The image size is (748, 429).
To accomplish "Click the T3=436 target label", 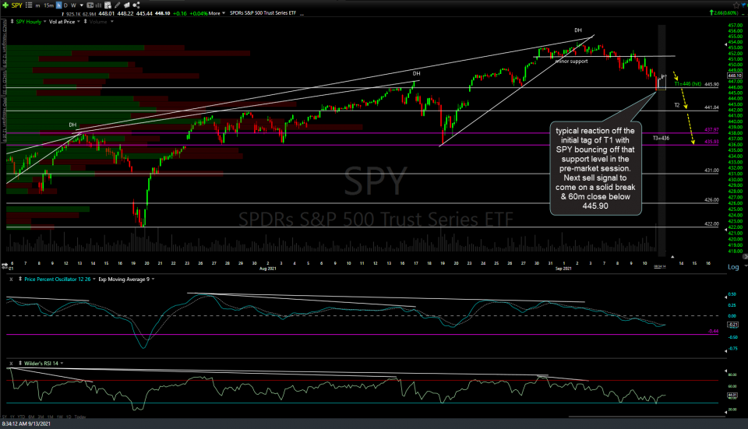I will 662,139.
